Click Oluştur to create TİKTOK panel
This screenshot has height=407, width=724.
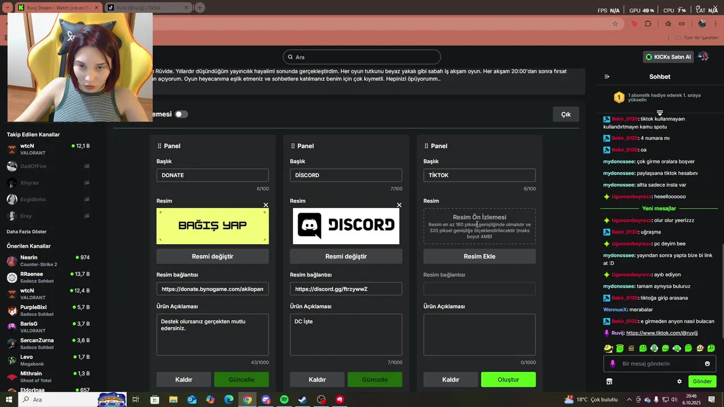[x=508, y=379]
